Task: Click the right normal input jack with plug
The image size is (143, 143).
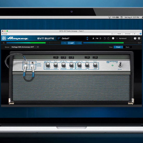Action: point(32,66)
